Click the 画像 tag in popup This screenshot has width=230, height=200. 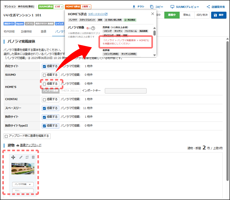tap(100, 20)
